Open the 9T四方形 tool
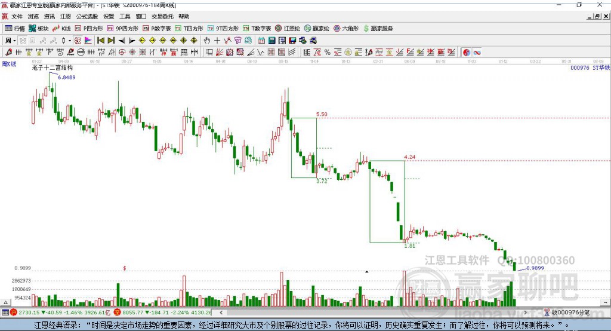The width and height of the screenshot is (611, 331). [223, 29]
